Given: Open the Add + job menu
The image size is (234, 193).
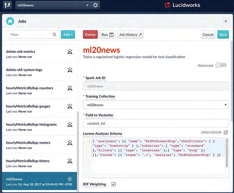Looking at the screenshot, I should (x=68, y=35).
